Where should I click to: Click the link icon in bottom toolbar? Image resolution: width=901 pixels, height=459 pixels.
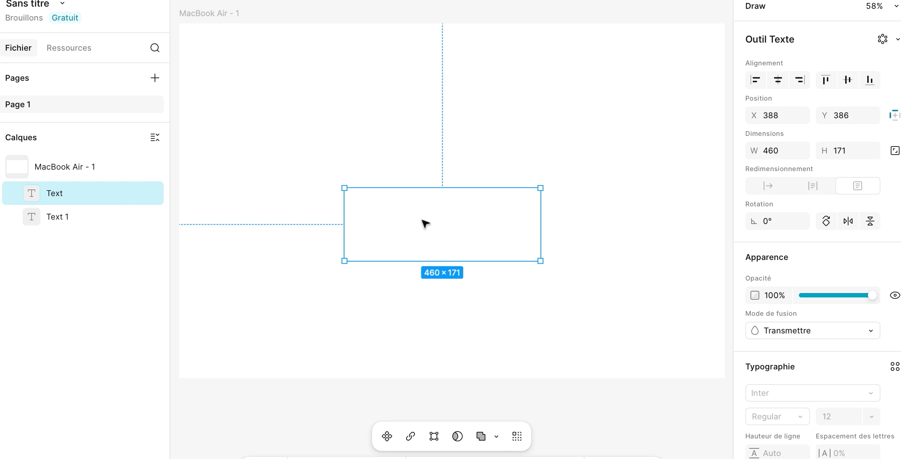click(x=410, y=436)
